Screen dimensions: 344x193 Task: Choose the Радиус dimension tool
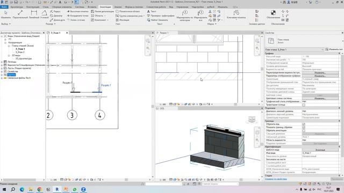(55, 11)
